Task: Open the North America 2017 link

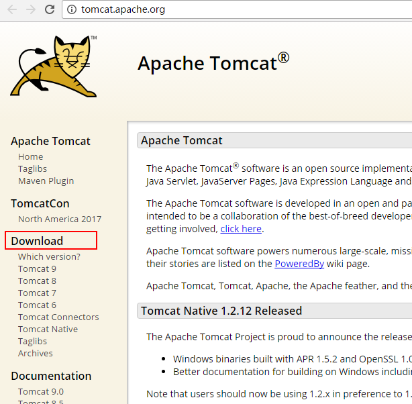Action: pos(60,219)
